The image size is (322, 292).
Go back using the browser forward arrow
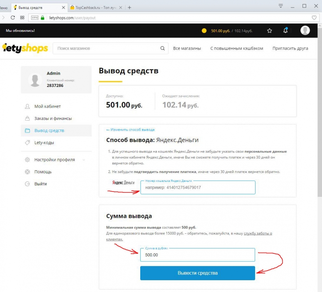coord(3,18)
